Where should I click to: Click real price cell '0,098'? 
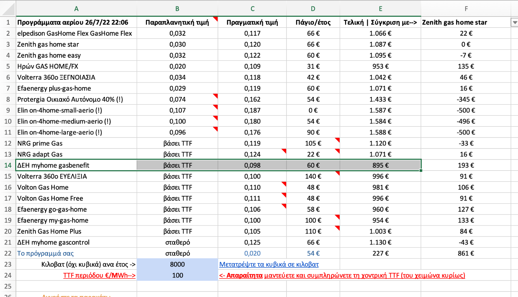click(252, 165)
